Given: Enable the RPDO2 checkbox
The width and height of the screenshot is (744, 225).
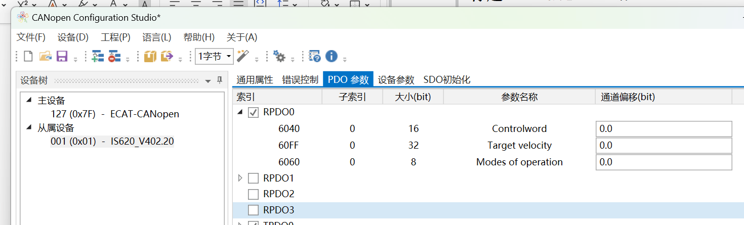Looking at the screenshot, I should (x=254, y=194).
